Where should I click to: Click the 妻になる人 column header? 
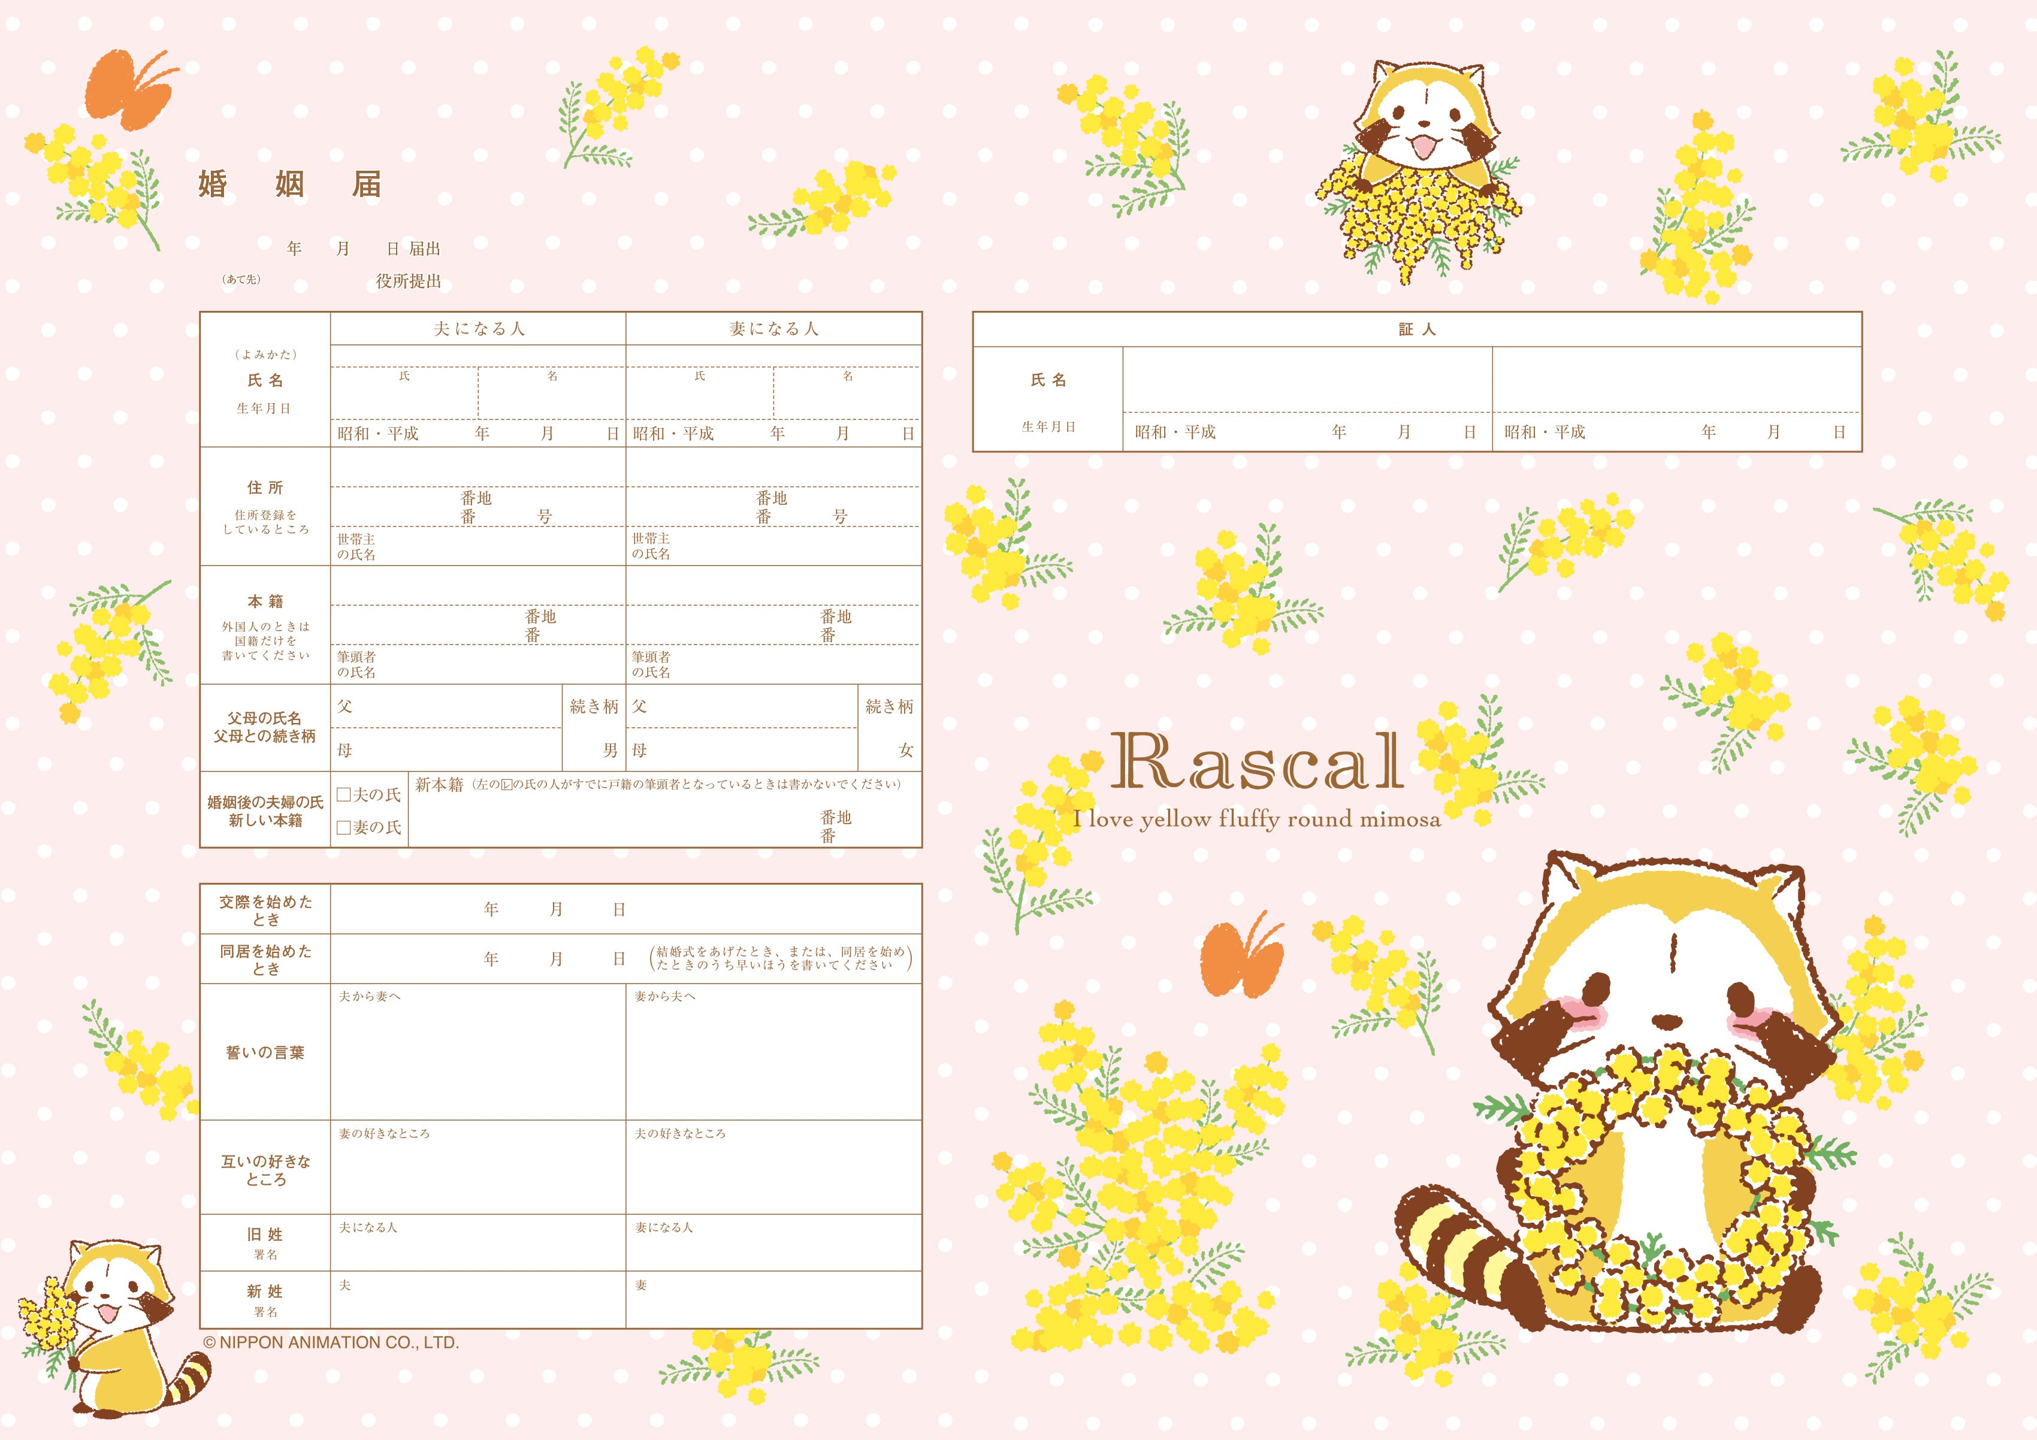(x=773, y=329)
